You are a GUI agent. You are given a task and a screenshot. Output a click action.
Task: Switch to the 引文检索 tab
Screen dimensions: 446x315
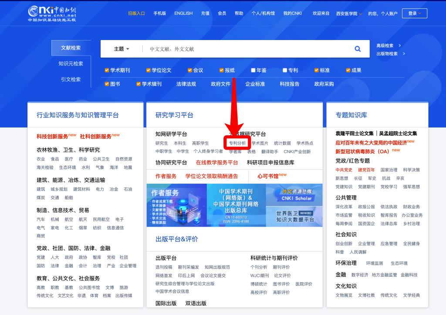[71, 80]
